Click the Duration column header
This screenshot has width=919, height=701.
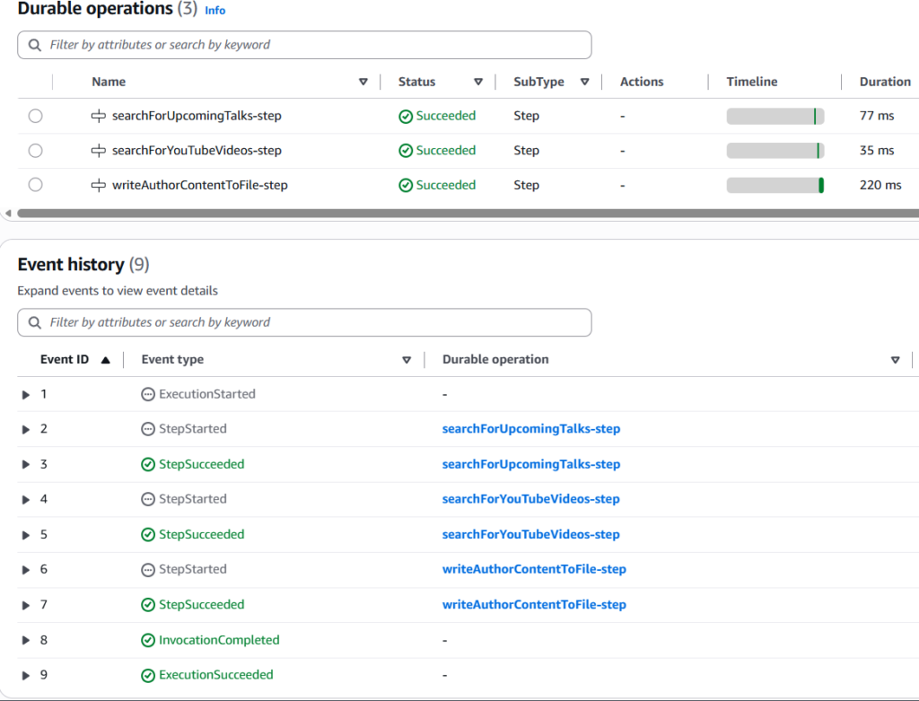coord(885,82)
